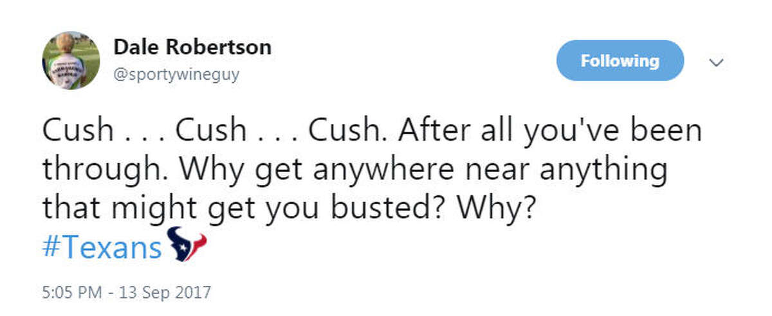Open the 5:05 PM timestamp permalink
The height and width of the screenshot is (316, 772).
tap(71, 293)
